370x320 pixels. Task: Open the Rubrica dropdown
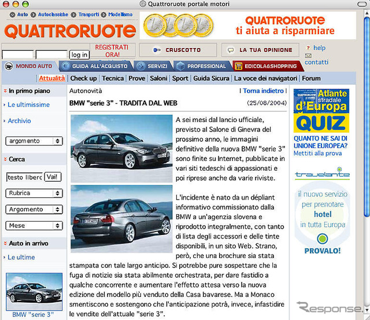tap(34, 193)
